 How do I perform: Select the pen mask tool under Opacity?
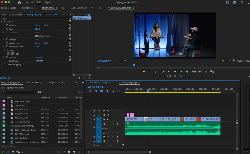click(17, 54)
